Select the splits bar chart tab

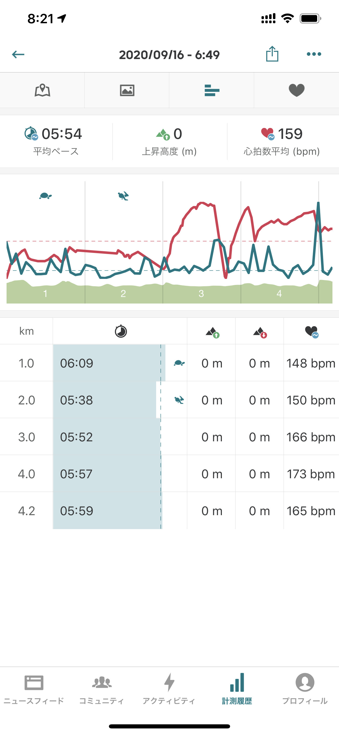click(212, 91)
